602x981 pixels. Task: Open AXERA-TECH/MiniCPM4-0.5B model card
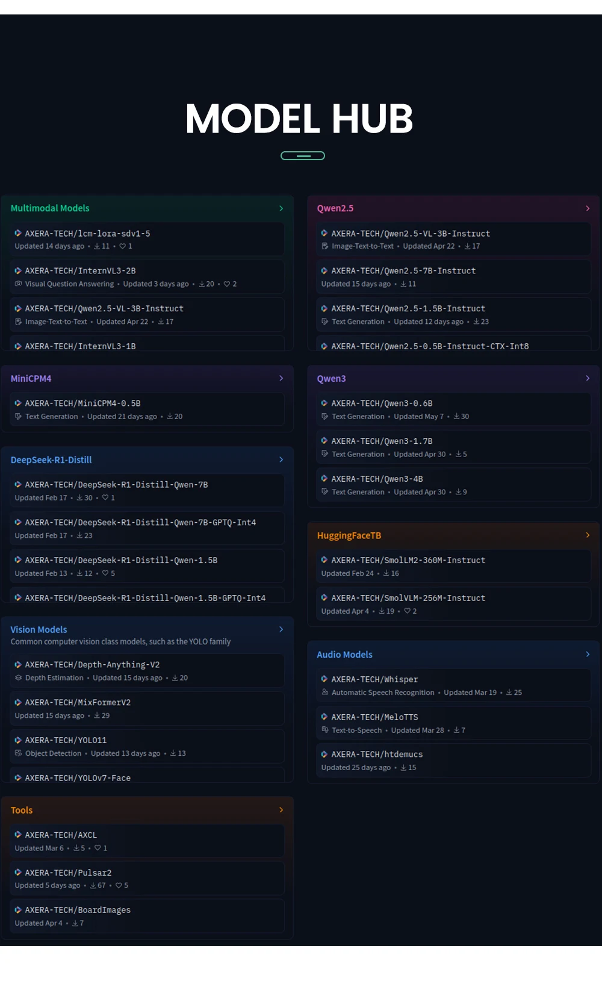82,403
